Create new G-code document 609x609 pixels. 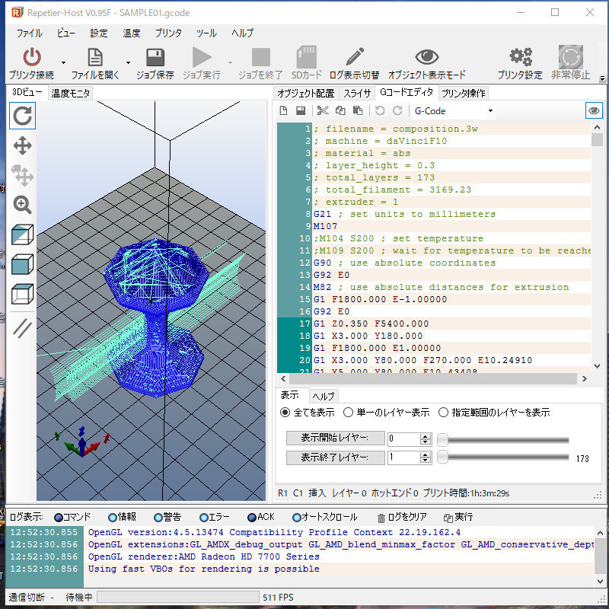click(x=283, y=111)
